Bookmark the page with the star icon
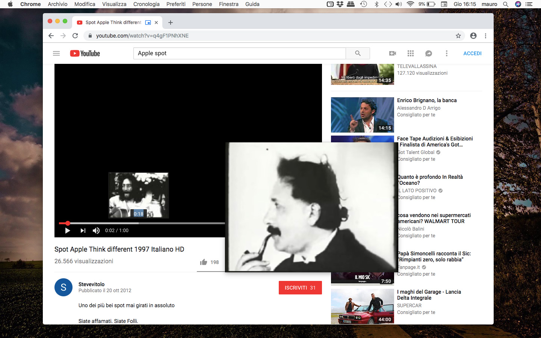This screenshot has width=541, height=338. [x=458, y=36]
